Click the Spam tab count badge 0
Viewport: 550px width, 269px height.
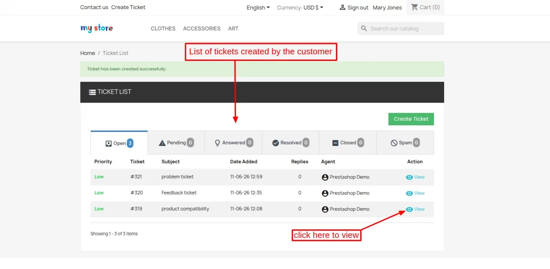(416, 143)
